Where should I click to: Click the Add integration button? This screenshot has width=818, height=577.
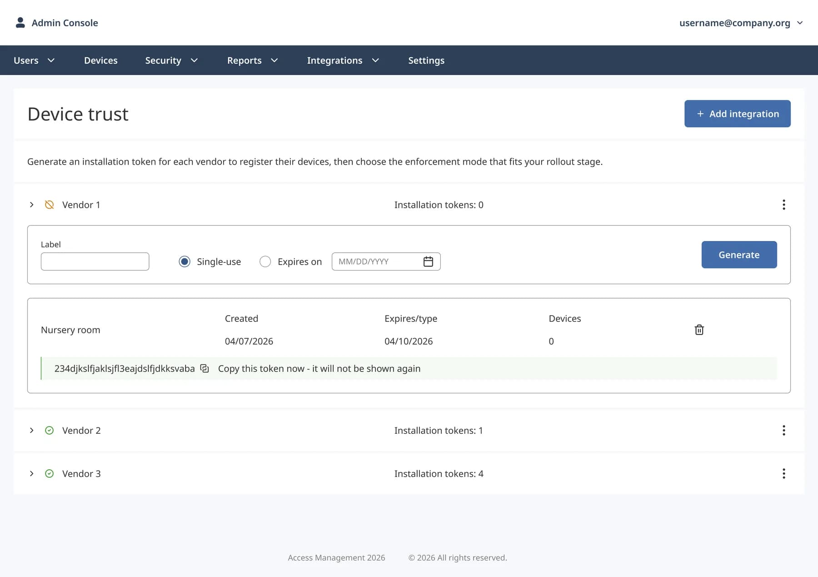coord(737,114)
